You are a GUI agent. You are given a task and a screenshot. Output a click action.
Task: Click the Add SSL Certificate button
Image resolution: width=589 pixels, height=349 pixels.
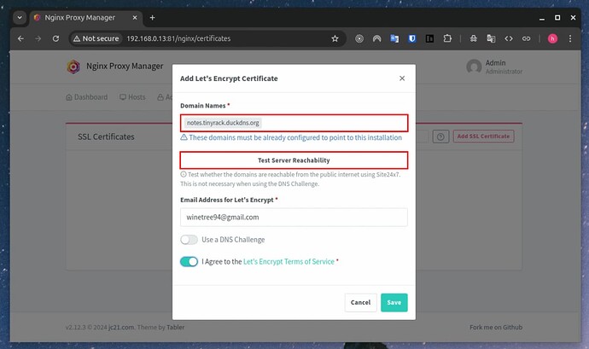483,137
